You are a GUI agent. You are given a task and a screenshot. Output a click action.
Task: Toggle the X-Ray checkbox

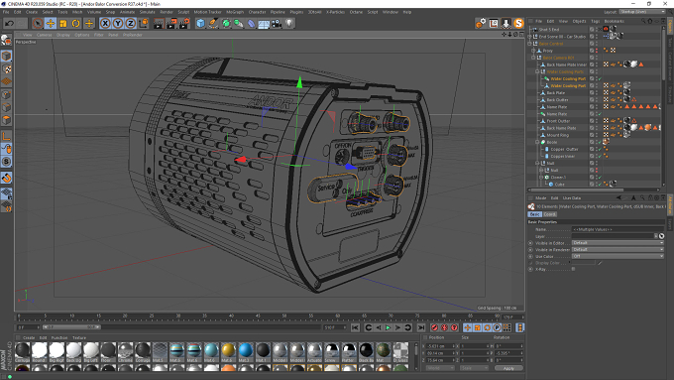coord(574,269)
